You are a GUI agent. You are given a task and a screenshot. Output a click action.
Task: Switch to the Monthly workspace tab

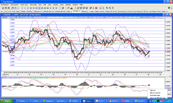coord(29,11)
